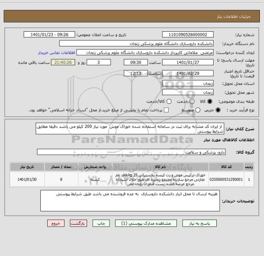Image resolution: width=264 pixels, height=256 pixels.
Task: Click the شرح کلی نیاز description box
Action: coord(130,129)
